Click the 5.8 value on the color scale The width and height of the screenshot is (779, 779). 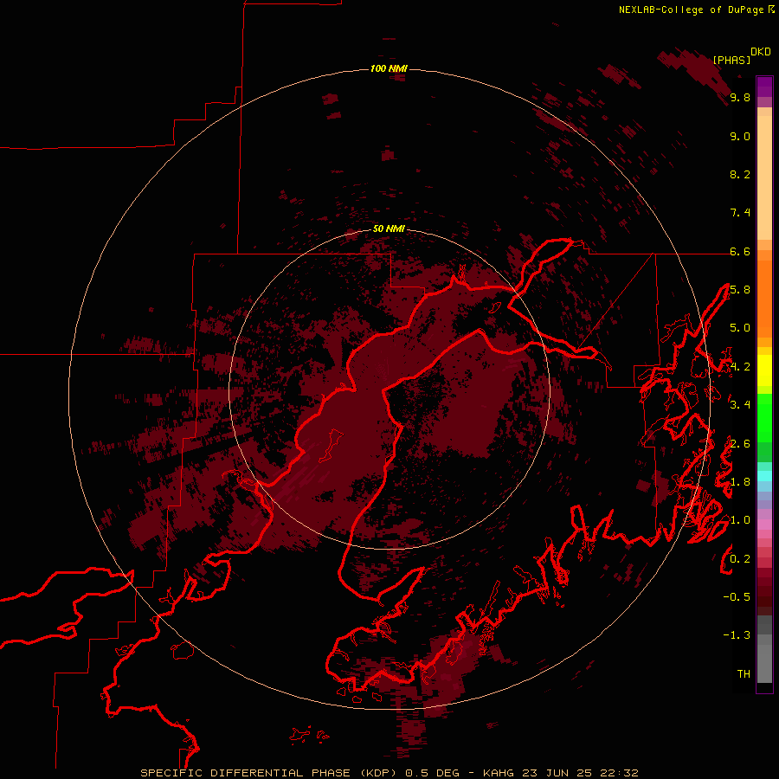tap(740, 290)
